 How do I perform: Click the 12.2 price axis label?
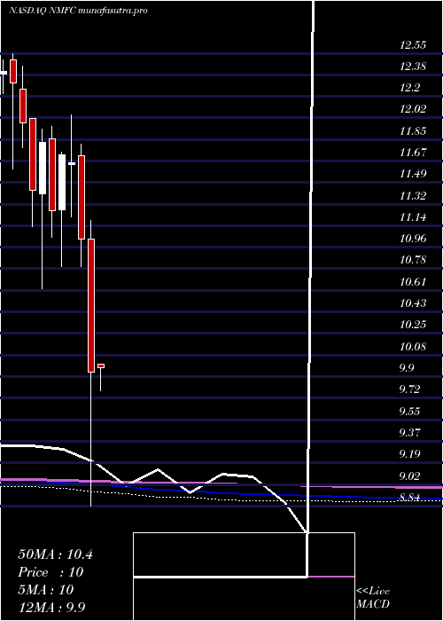409,88
